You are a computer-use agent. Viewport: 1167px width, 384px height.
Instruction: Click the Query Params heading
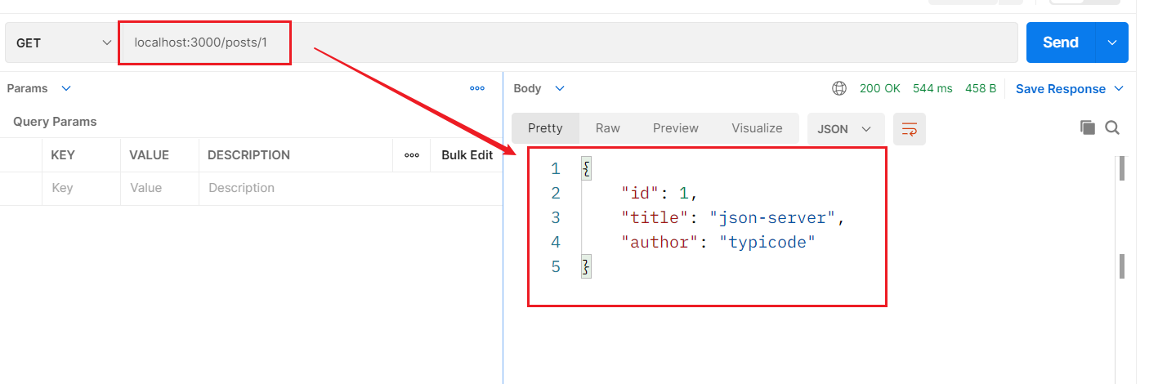coord(55,121)
